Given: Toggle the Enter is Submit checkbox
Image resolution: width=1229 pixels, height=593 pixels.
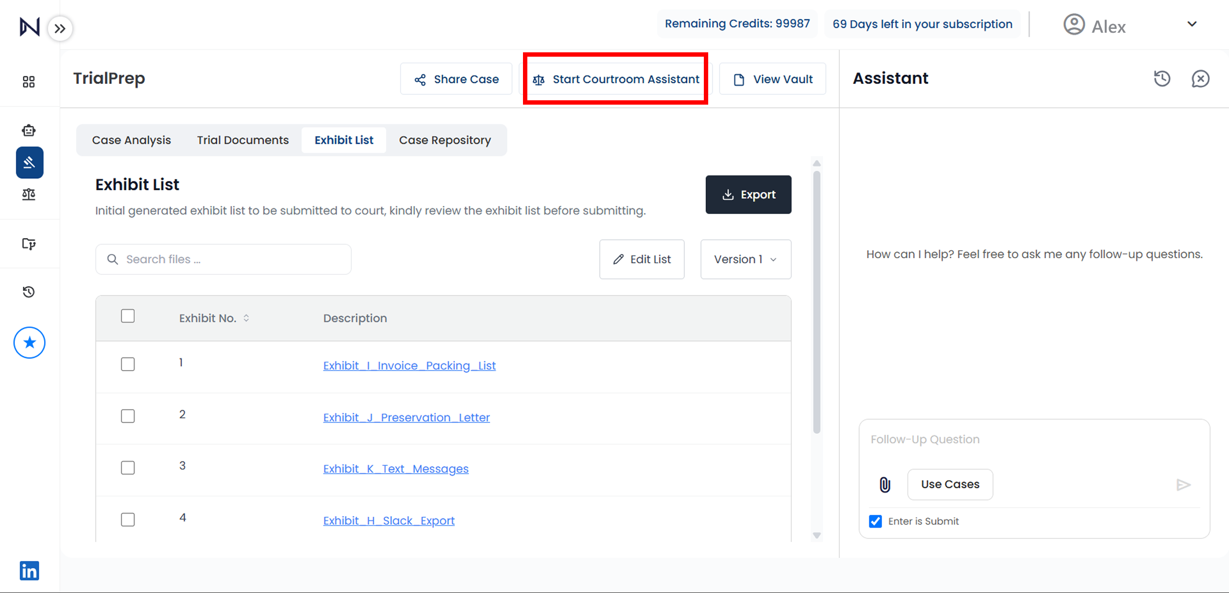Looking at the screenshot, I should point(875,521).
